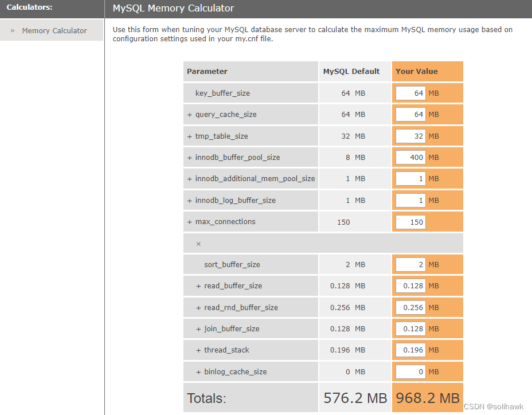
Task: Click the 968.2 MB total result
Action: 428,398
